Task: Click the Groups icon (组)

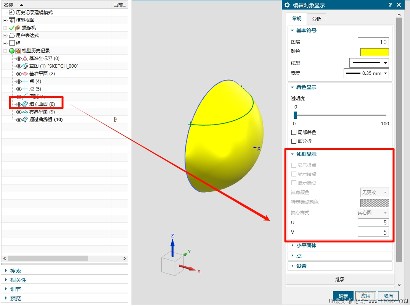Action: tap(12, 43)
